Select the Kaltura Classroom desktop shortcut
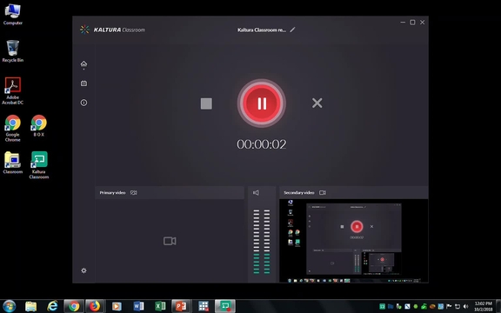The image size is (501, 313). [39, 165]
